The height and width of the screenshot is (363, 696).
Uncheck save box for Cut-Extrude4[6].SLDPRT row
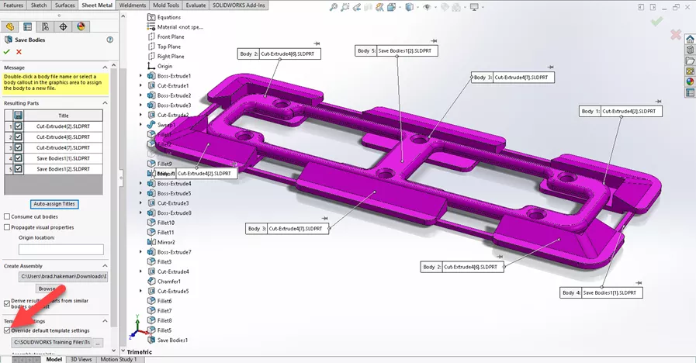tap(18, 137)
